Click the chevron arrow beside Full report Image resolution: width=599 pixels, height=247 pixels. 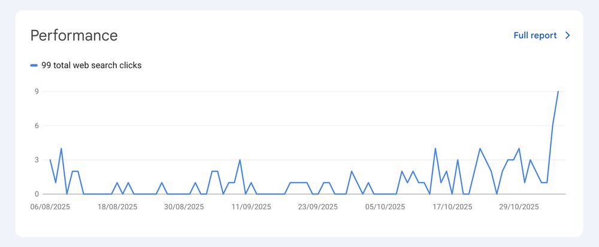coord(568,35)
